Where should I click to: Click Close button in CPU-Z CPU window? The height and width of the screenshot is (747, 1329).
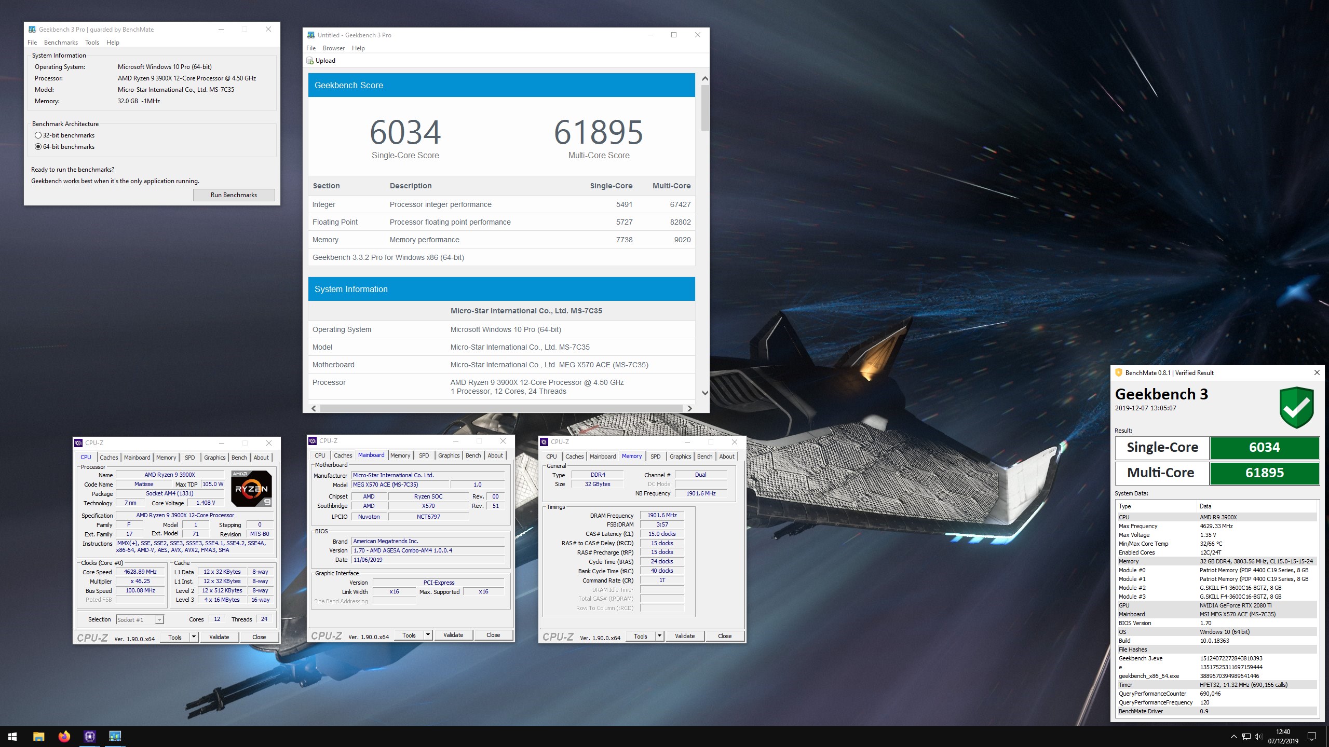(x=259, y=637)
